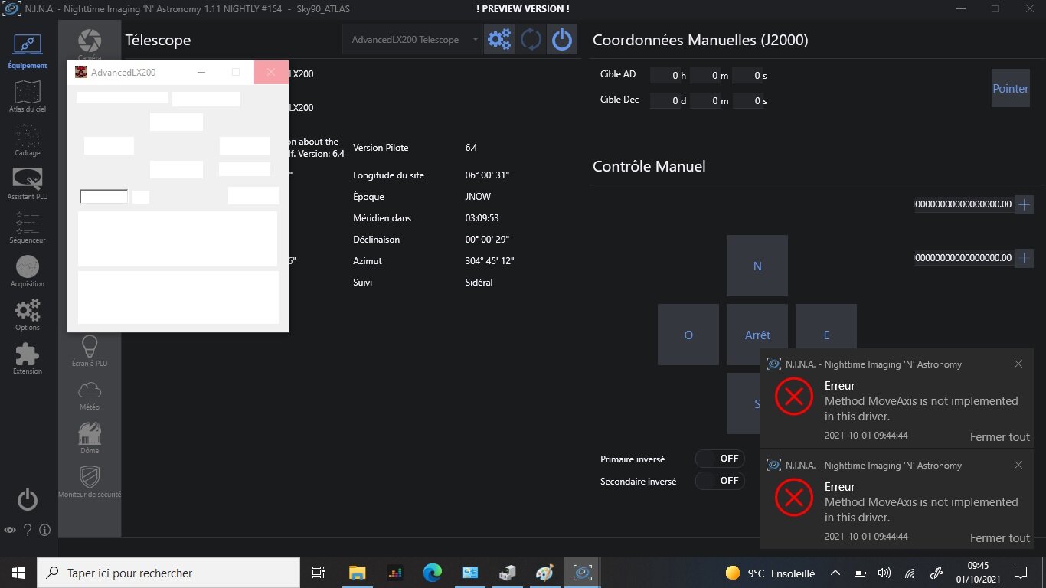Image resolution: width=1046 pixels, height=588 pixels.
Task: Click the Cible Dec degrees field
Action: 665,100
